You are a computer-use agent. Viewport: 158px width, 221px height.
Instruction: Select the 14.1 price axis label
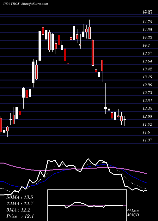[146, 45]
